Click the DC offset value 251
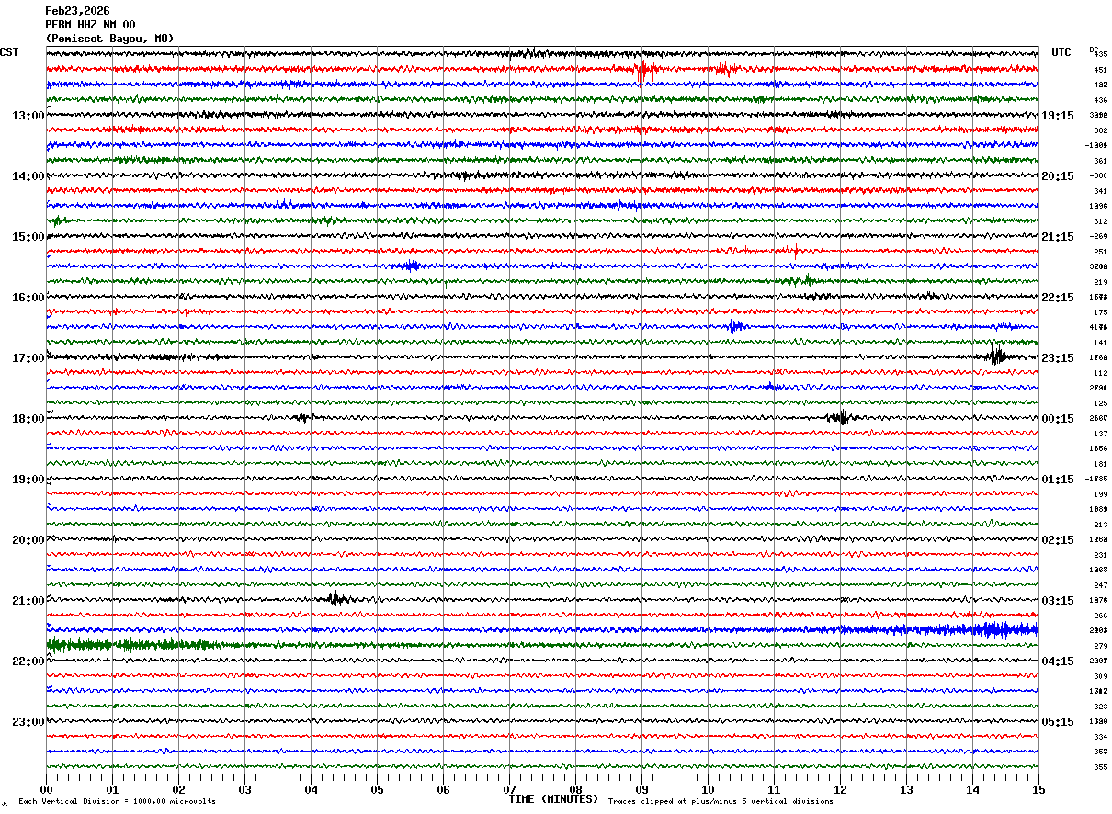 coord(1100,252)
